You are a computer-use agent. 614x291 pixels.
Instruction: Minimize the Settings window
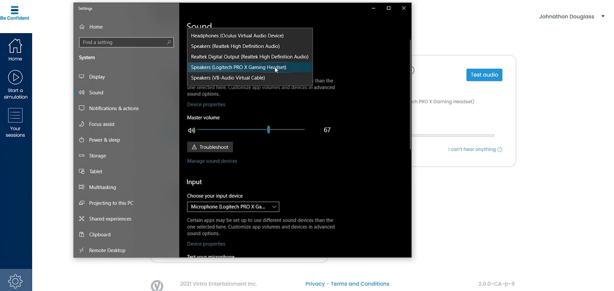(373, 8)
